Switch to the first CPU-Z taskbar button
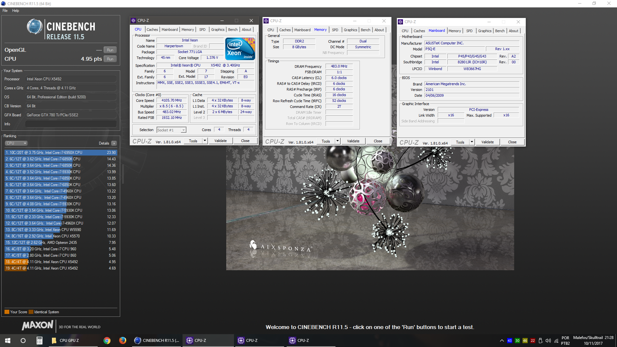This screenshot has height=347, width=617. [x=208, y=341]
